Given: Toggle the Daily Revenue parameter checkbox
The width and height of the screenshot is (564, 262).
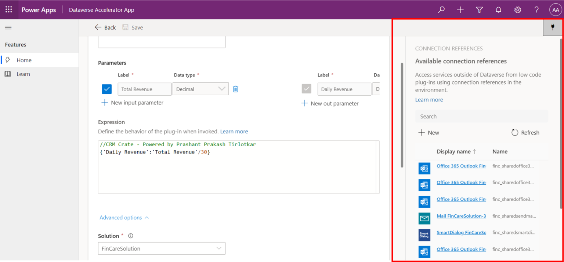Looking at the screenshot, I should [306, 89].
